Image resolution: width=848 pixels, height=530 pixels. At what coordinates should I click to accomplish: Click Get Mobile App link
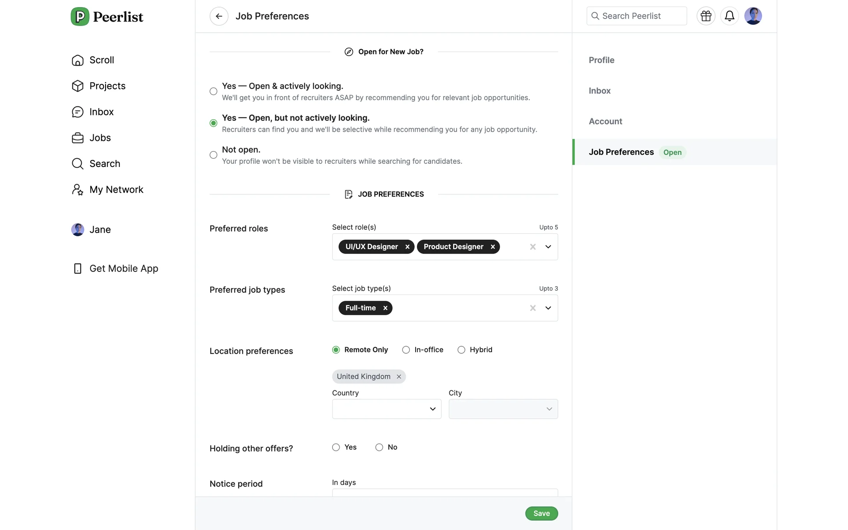pyautogui.click(x=124, y=269)
